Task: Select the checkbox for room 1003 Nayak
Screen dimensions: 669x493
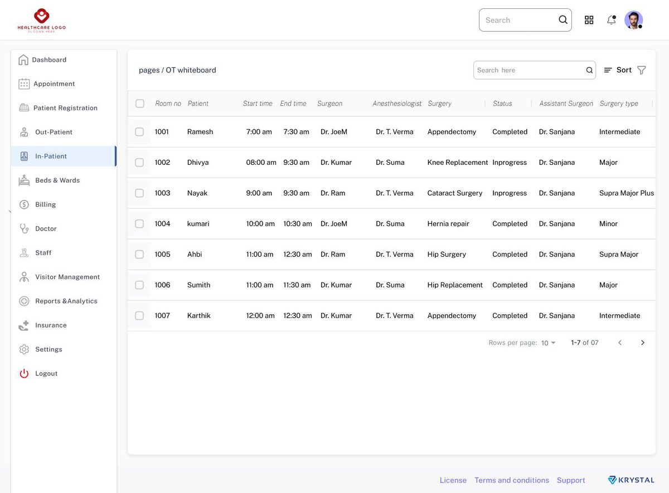Action: point(139,193)
